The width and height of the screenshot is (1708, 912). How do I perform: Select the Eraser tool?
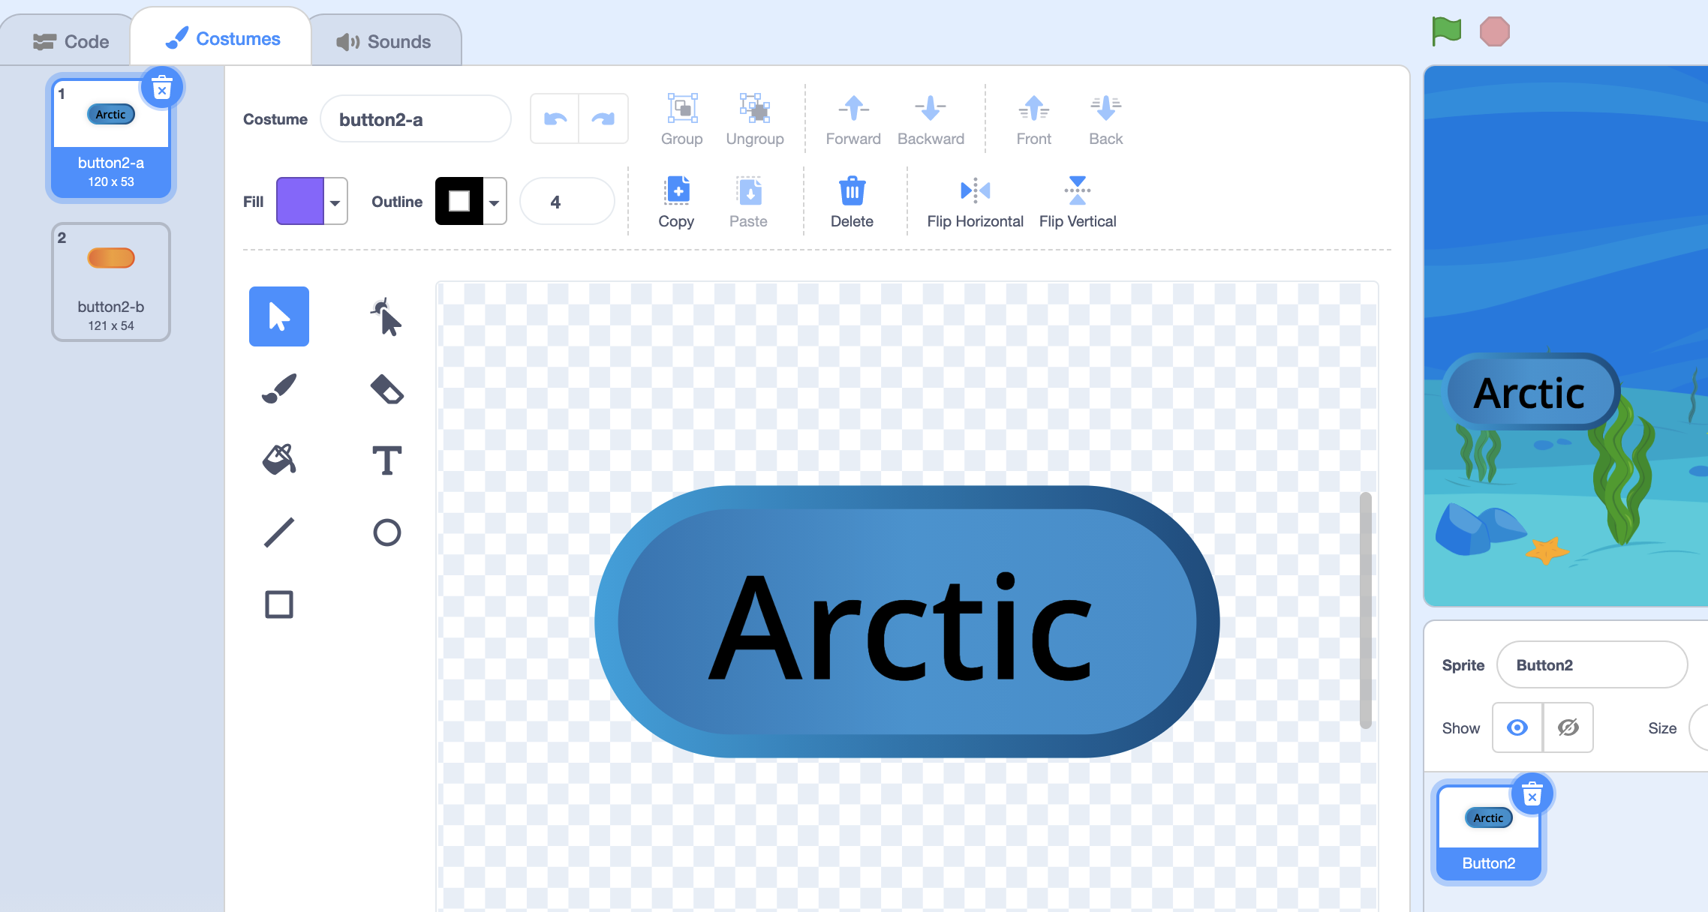tap(386, 388)
